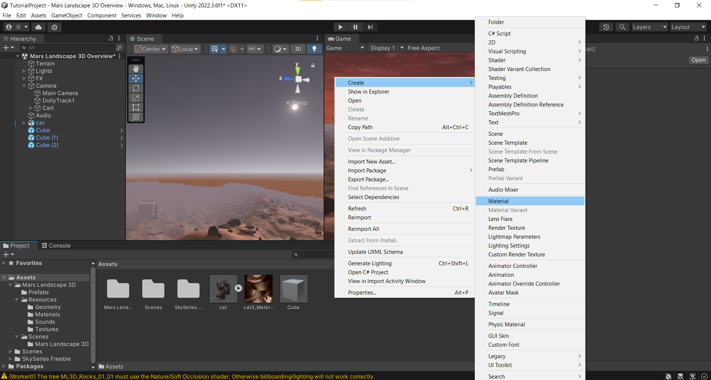Toggle Persp projection label

coord(297,103)
